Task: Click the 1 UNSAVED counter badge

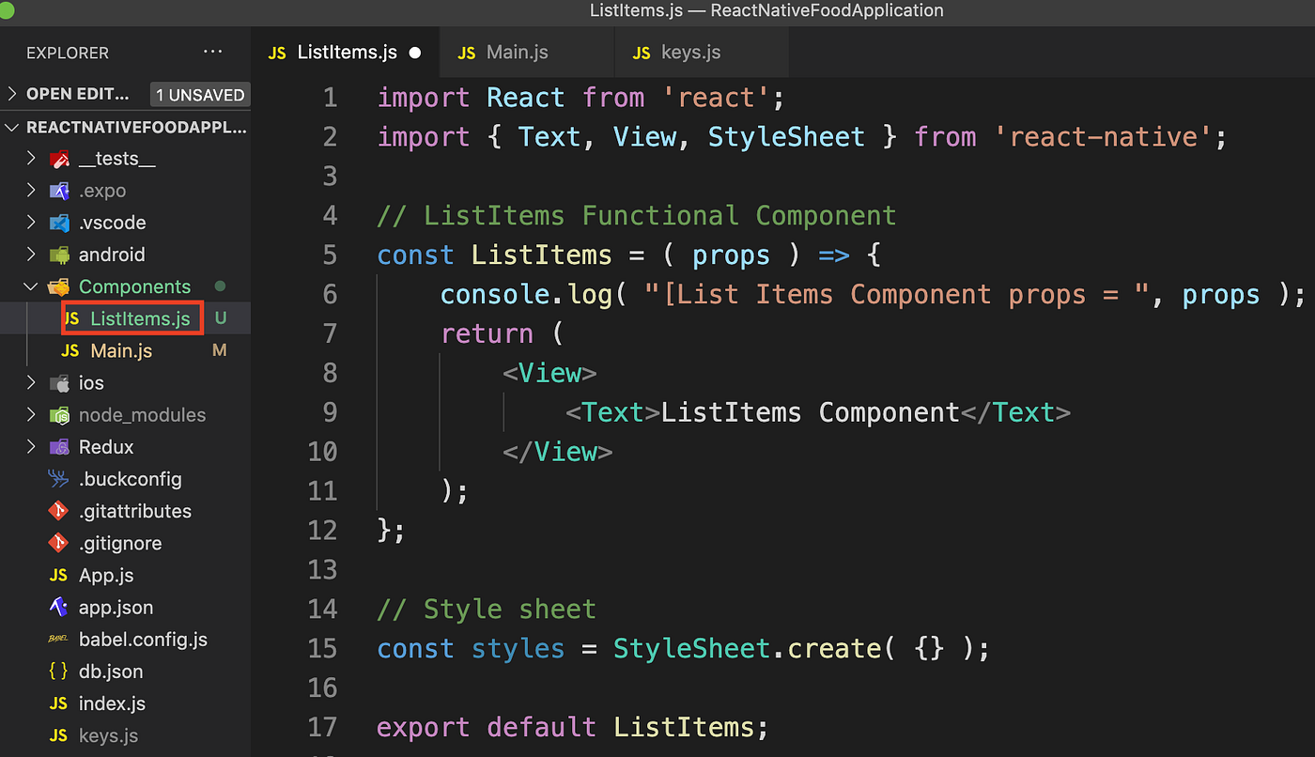Action: [x=199, y=94]
